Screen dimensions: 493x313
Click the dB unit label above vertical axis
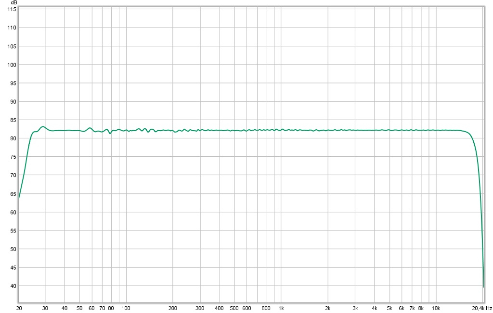tap(14, 2)
